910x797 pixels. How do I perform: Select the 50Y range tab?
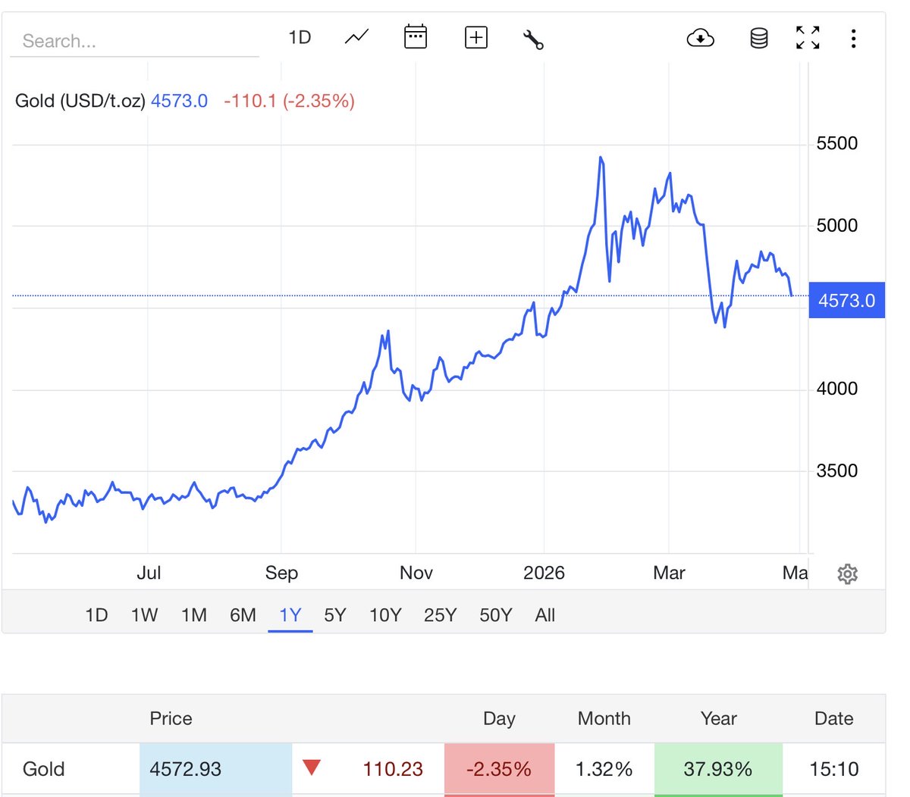click(x=496, y=615)
